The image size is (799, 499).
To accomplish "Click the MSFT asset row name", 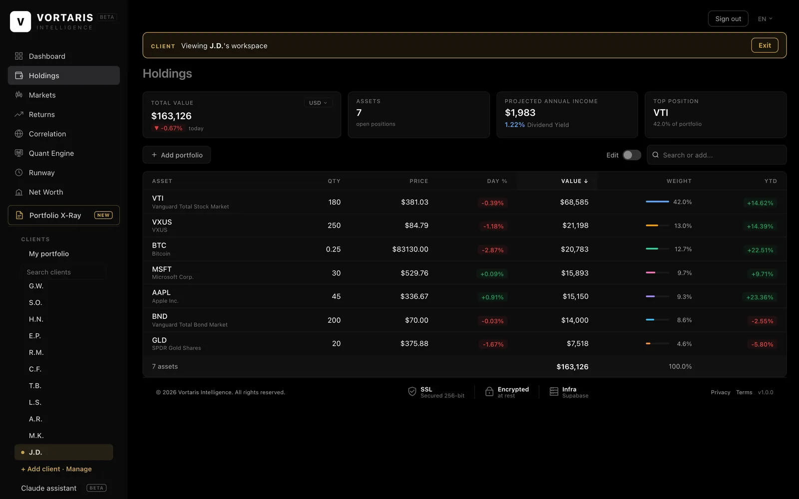I will coord(162,269).
